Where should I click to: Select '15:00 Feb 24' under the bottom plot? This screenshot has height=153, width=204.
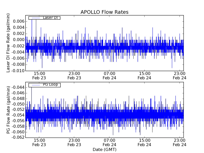click(x=145, y=143)
